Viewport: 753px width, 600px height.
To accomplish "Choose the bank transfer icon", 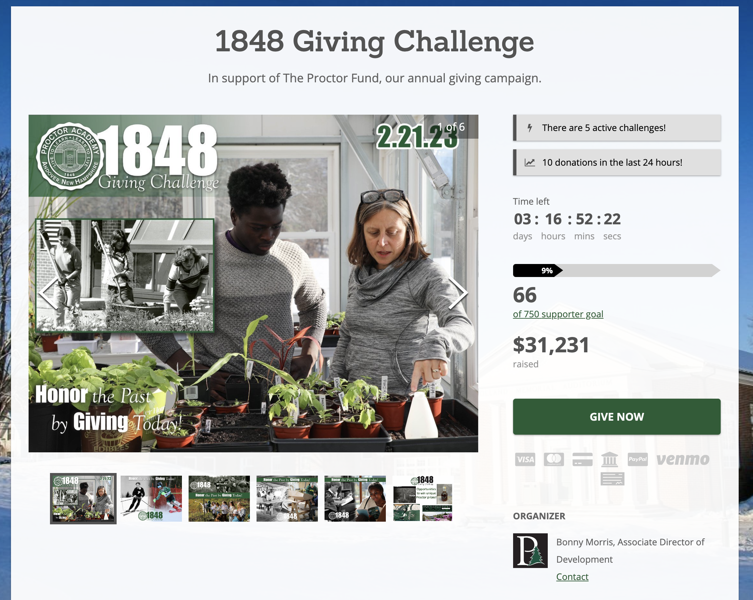I will 609,459.
